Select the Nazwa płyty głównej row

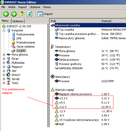[90, 38]
